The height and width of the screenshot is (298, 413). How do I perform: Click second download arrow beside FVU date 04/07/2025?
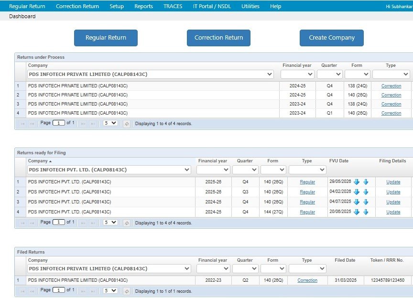tap(366, 202)
